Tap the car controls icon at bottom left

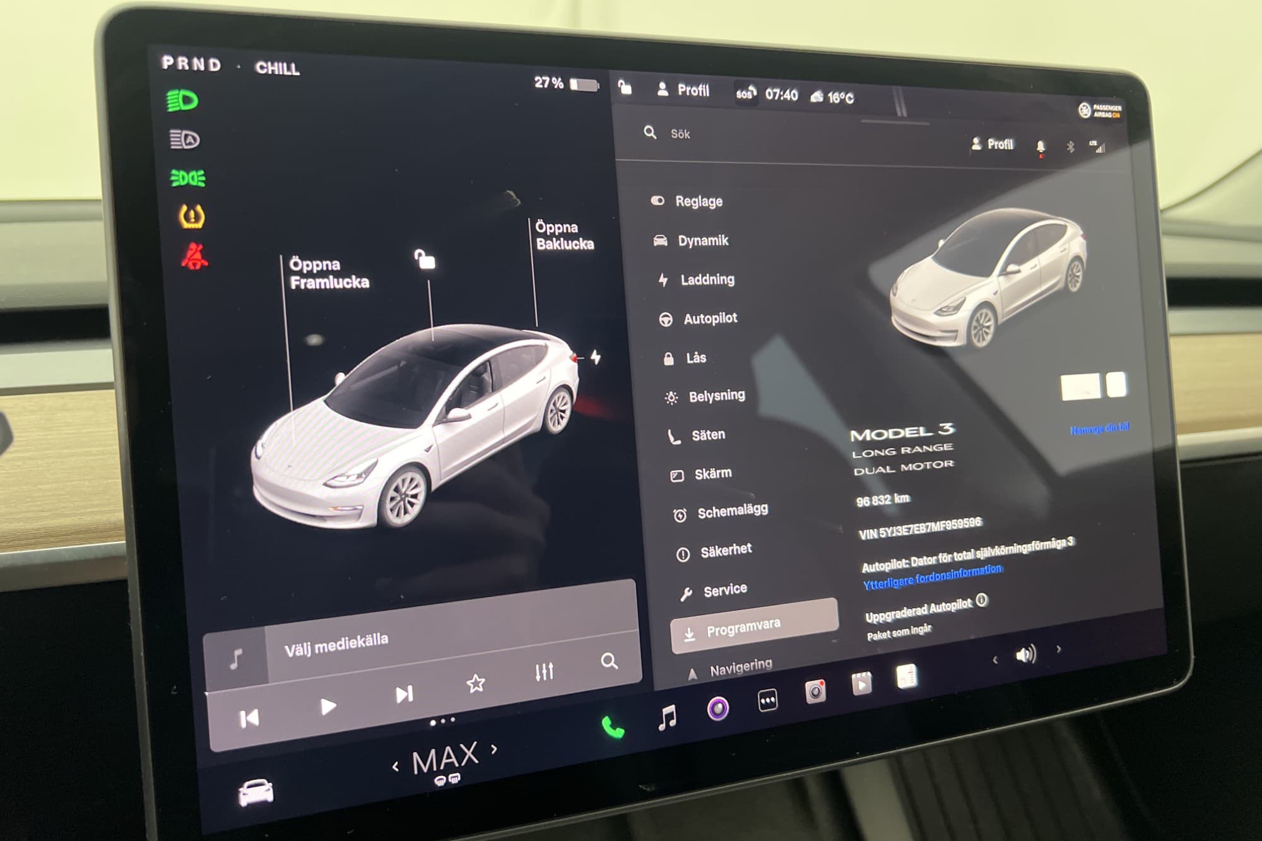click(x=256, y=792)
